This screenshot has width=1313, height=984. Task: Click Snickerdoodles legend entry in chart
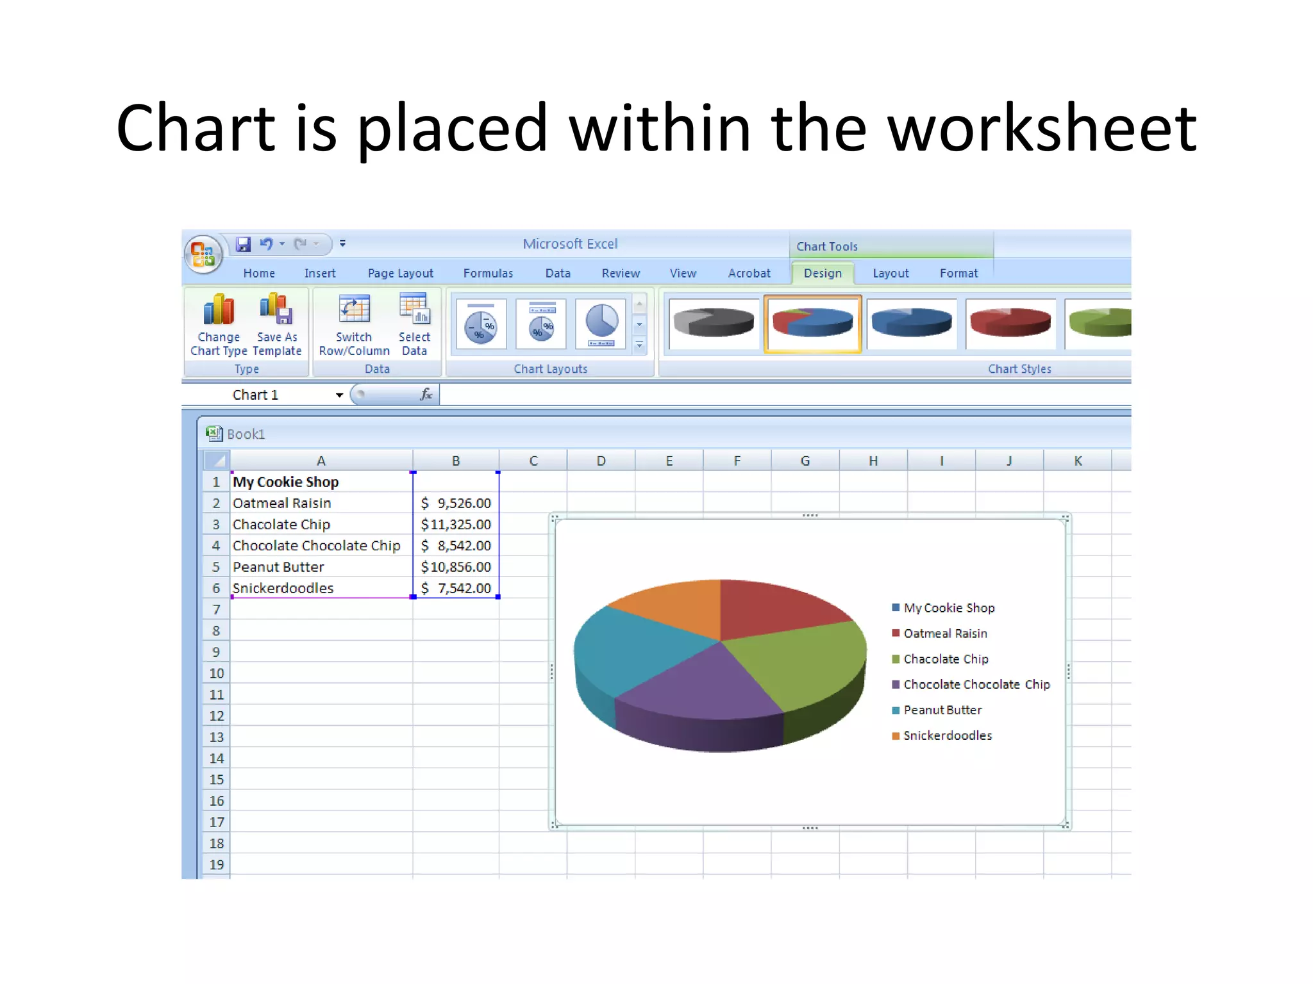click(x=942, y=735)
